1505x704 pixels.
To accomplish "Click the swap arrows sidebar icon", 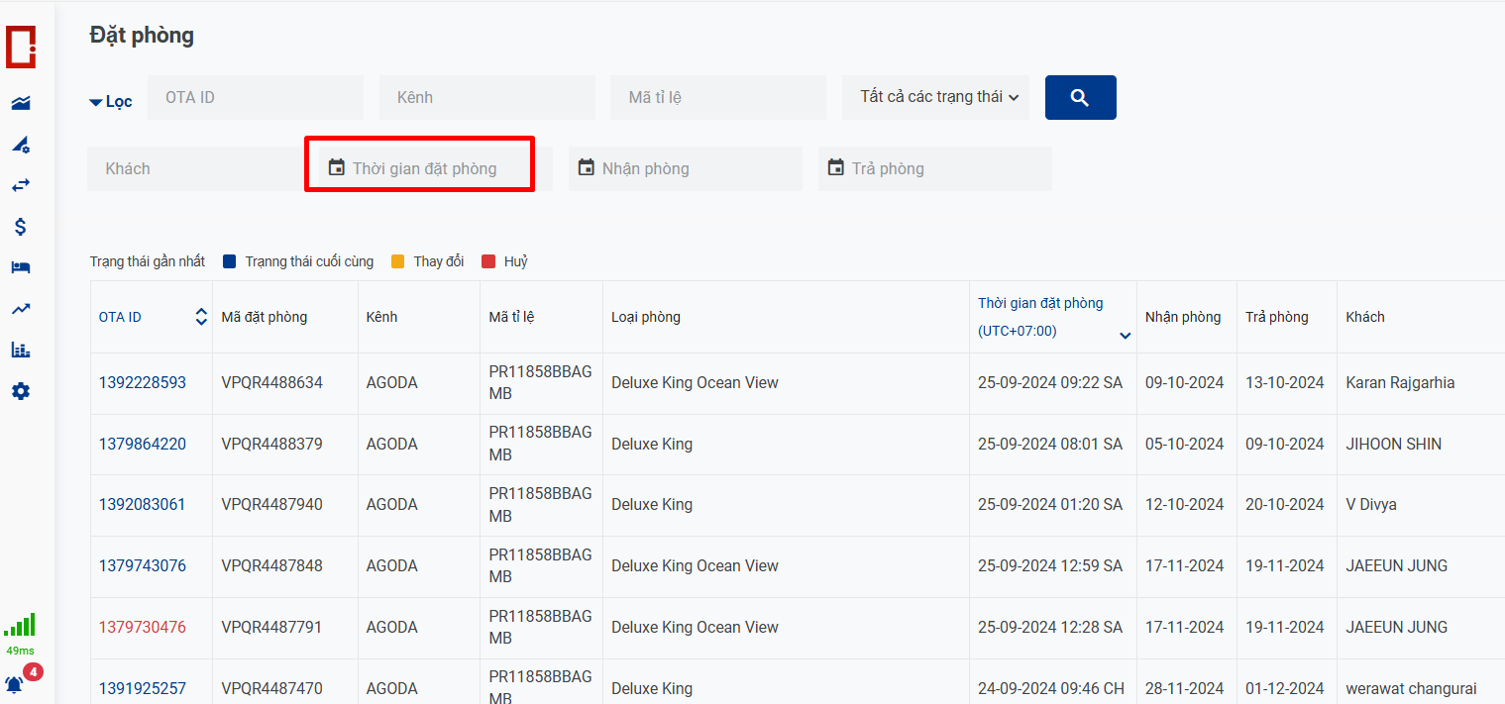I will pos(21,185).
